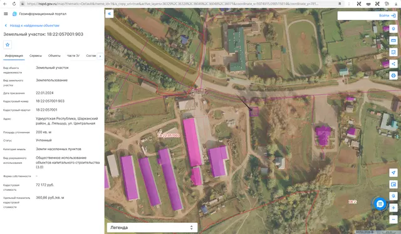Screen dimensions: 401x234
Task: Click the back chevron beside Назад
Action: pyautogui.click(x=6, y=26)
